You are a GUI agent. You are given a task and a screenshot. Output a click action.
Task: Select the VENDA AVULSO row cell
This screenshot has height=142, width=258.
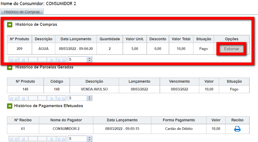(x=94, y=89)
